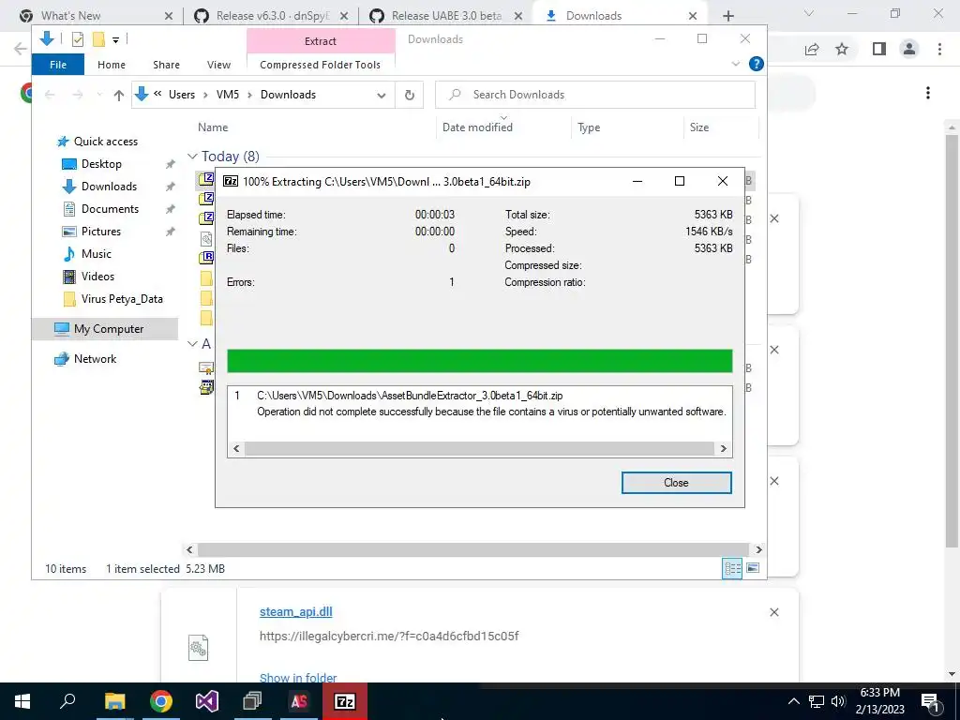The image size is (960, 720).
Task: Select Compressed Folder Tools tab
Action: click(321, 65)
